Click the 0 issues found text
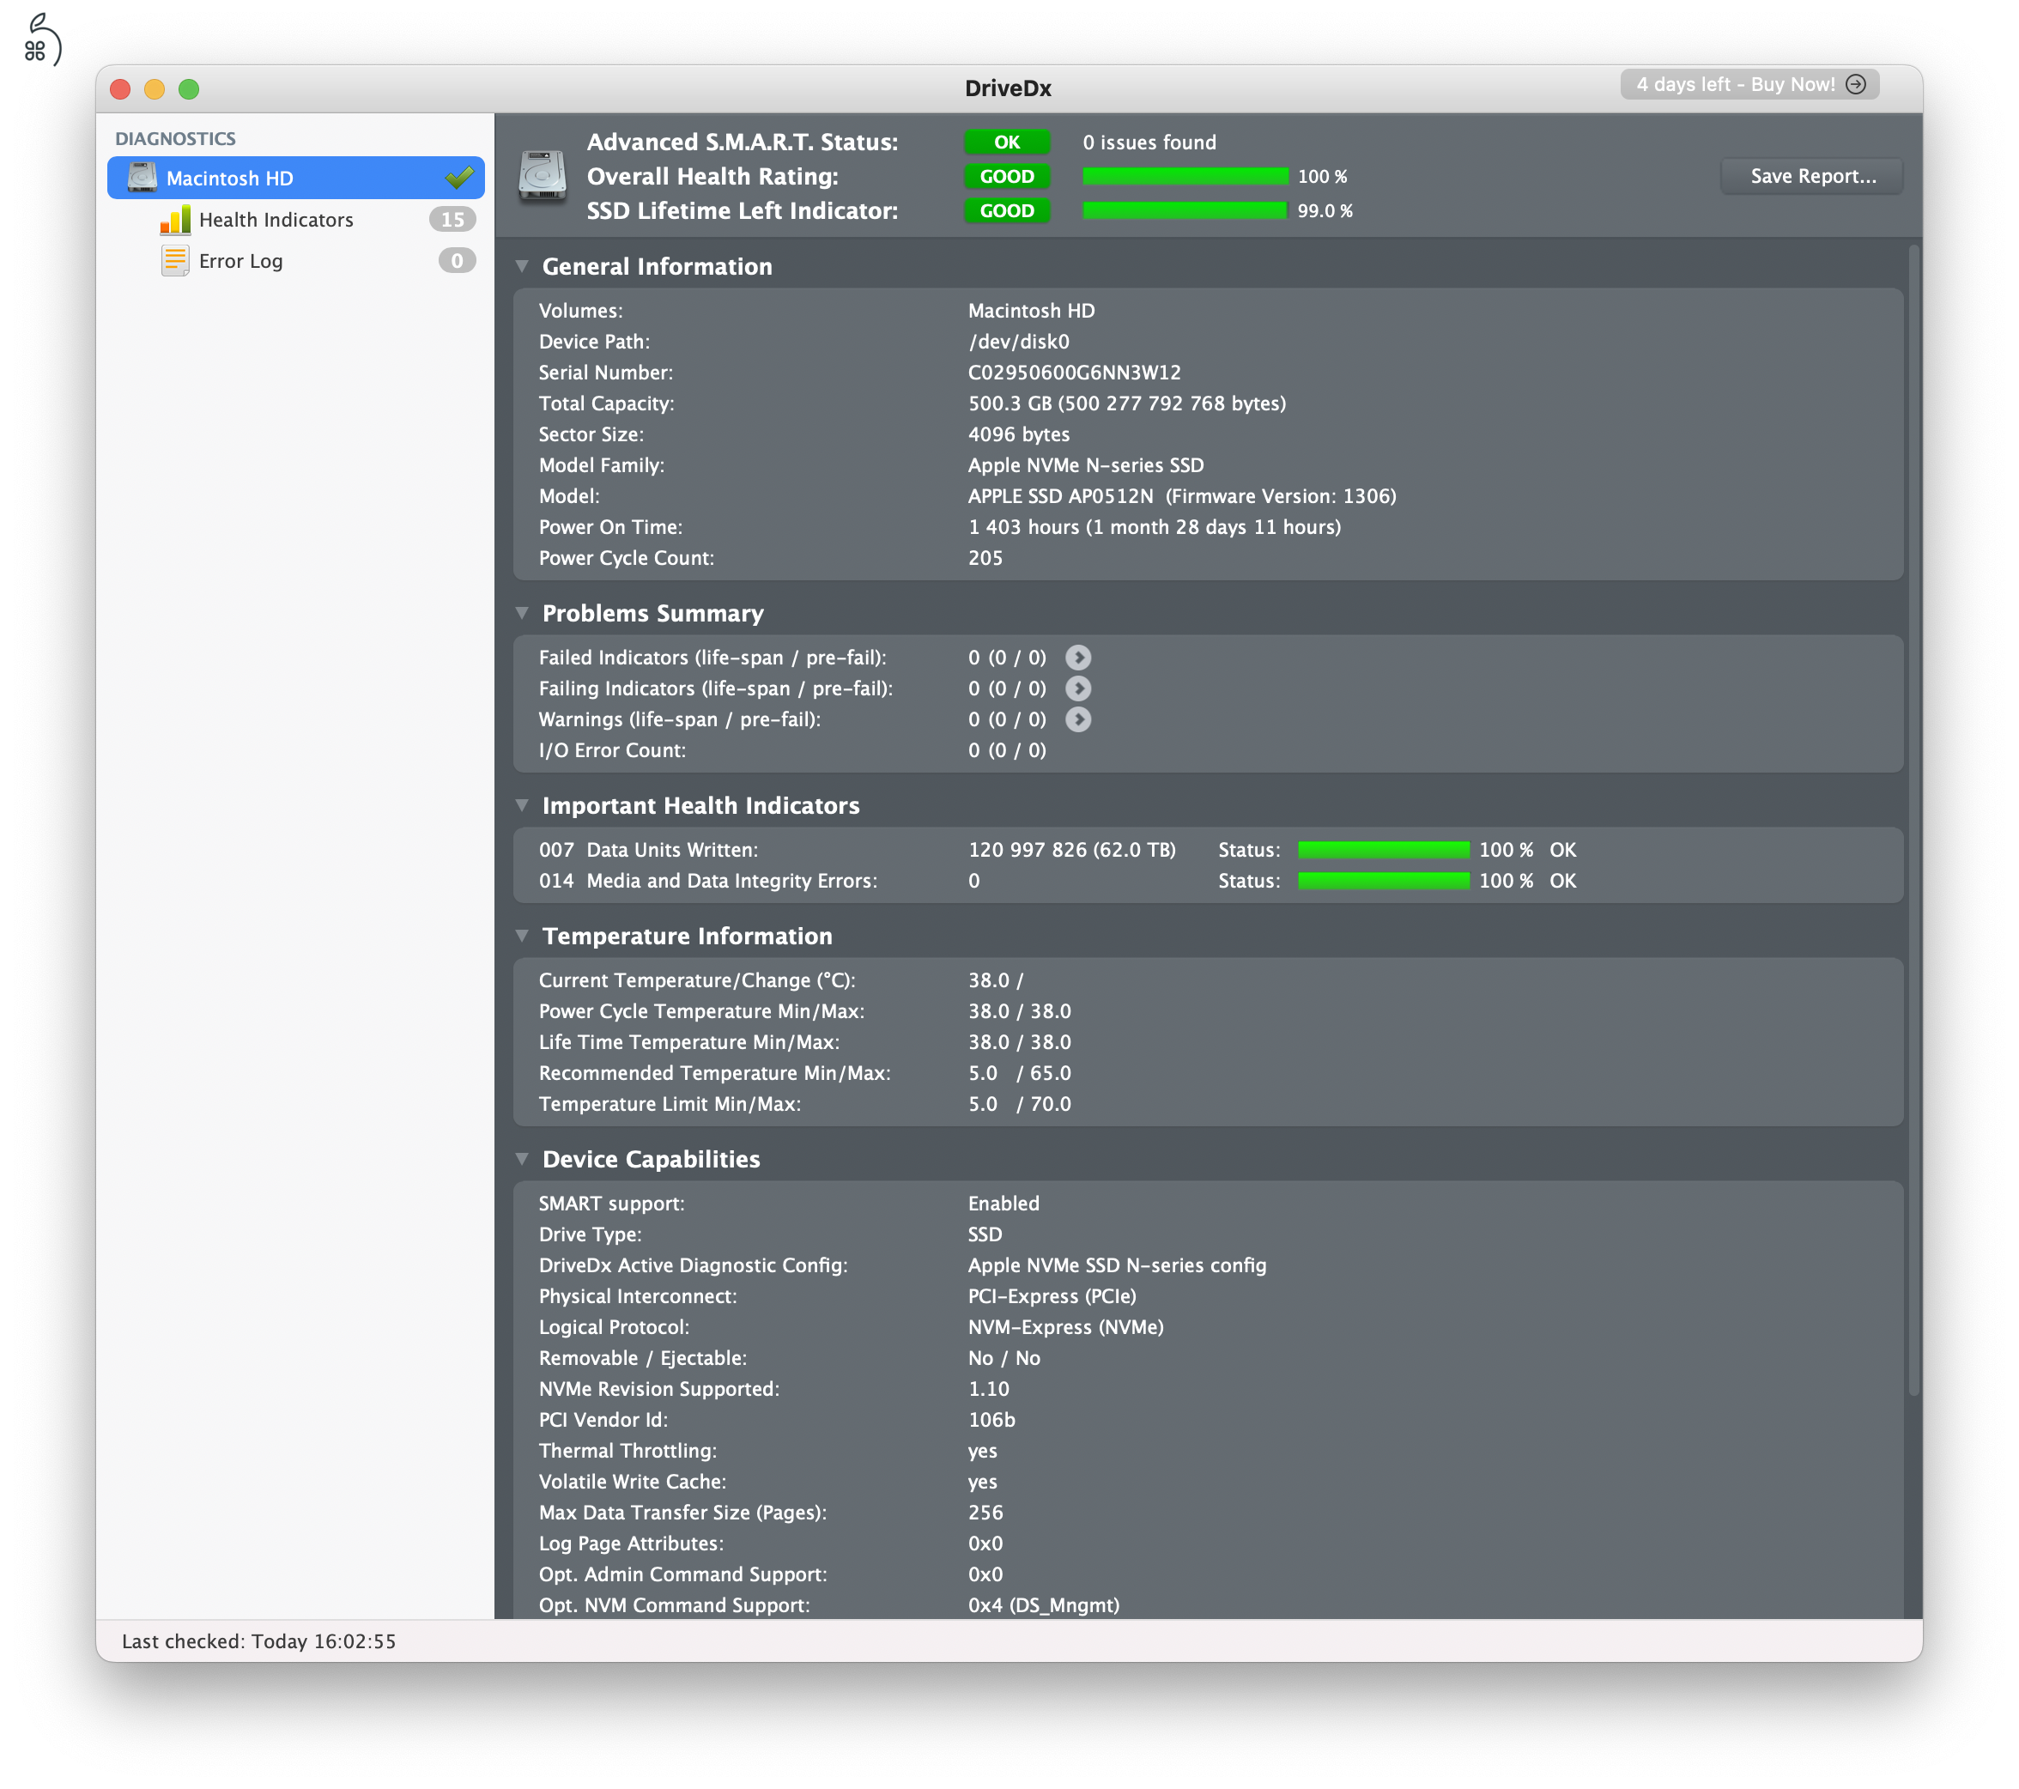This screenshot has height=1789, width=2019. click(x=1149, y=143)
